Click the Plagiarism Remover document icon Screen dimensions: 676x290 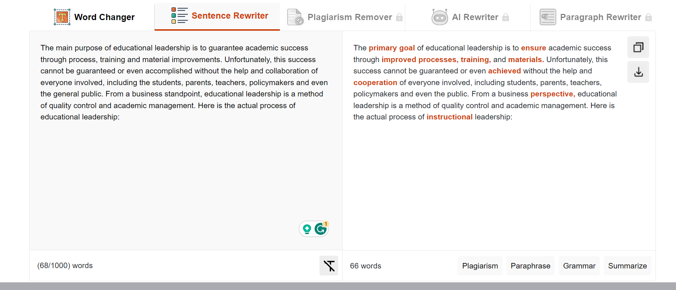click(x=295, y=17)
